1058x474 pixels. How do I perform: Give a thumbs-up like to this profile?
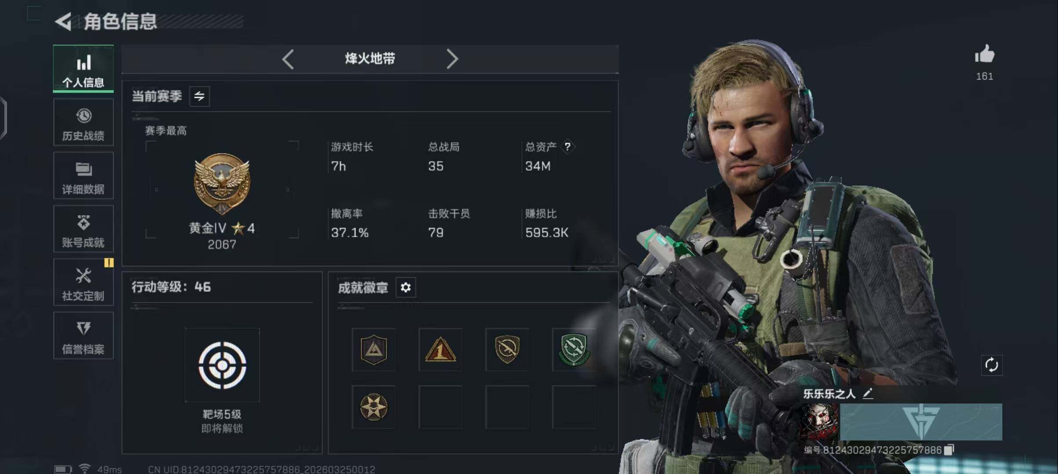click(x=985, y=55)
